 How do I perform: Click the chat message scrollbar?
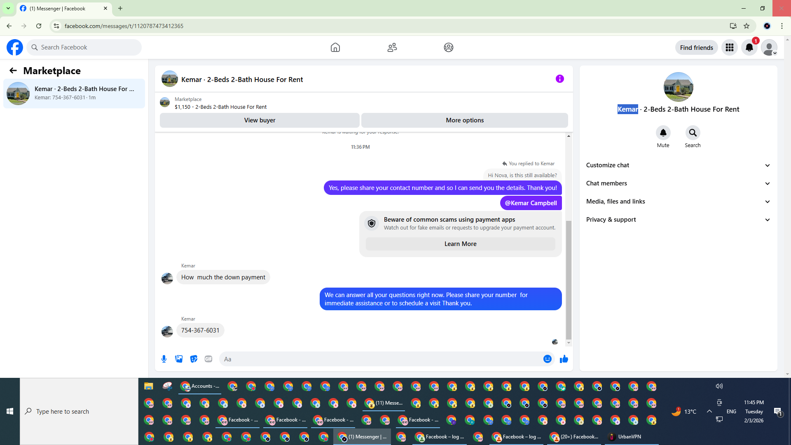tap(569, 280)
